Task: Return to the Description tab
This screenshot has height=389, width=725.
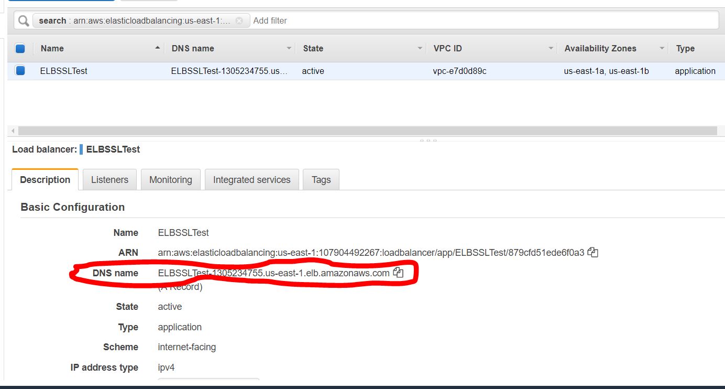Action: (x=44, y=179)
